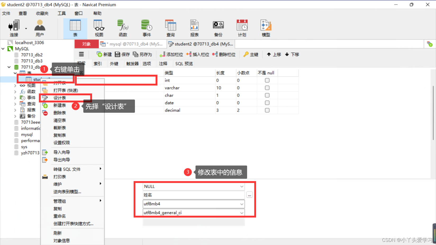This screenshot has height=245, width=436.
Task: Select the localhost_3306 connection
Action: click(29, 43)
